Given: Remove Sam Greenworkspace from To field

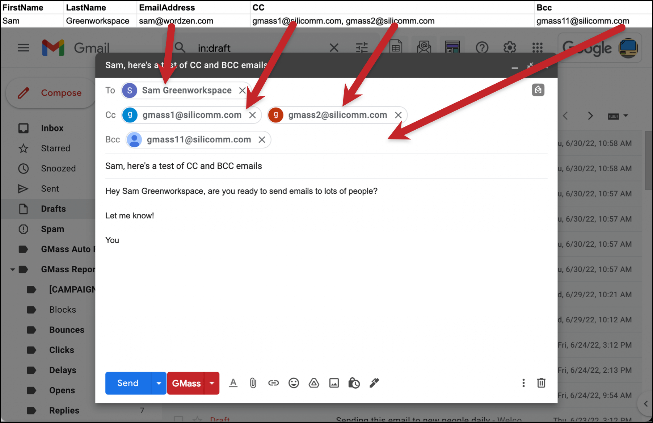Looking at the screenshot, I should tap(242, 91).
